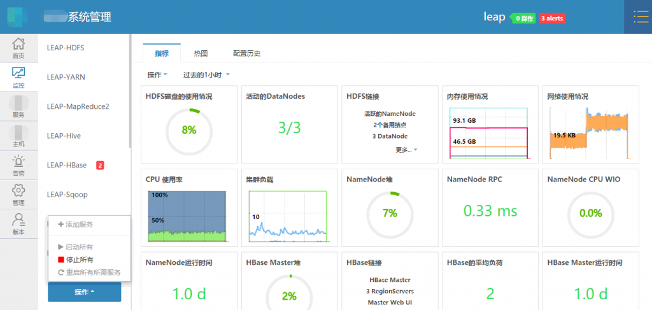Open the 过去的1小时 time range dropdown
The image size is (652, 310).
point(205,75)
